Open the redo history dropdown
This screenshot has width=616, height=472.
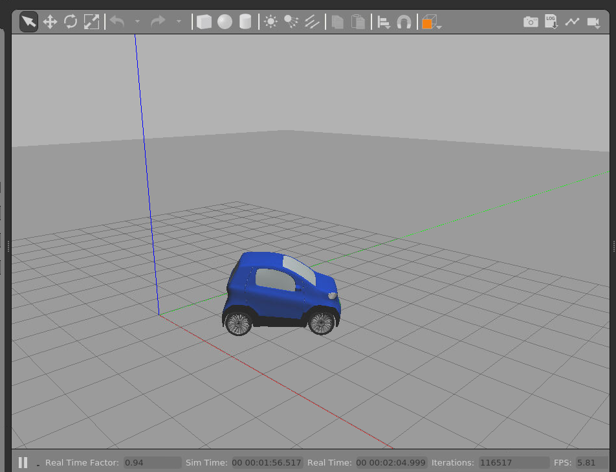pyautogui.click(x=179, y=21)
